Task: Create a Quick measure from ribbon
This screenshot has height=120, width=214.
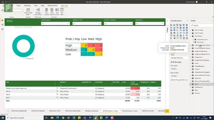Action: (52, 12)
